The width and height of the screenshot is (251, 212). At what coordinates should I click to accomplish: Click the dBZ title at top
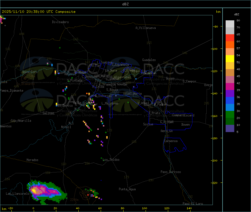125,4
